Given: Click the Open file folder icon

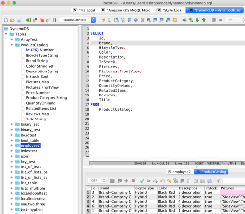Looking at the screenshot, I should point(12,20).
